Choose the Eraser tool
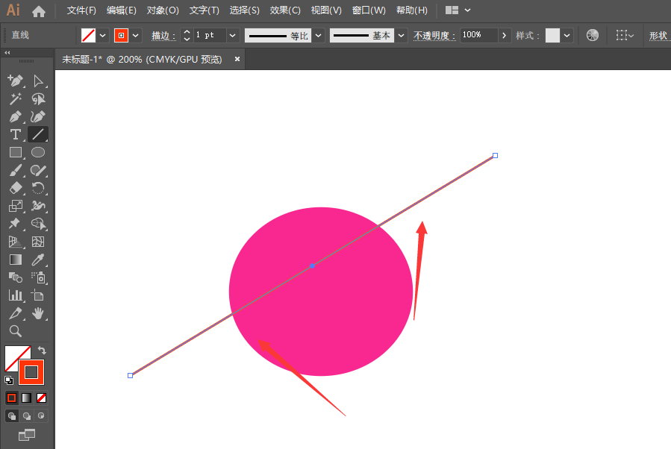 click(15, 188)
